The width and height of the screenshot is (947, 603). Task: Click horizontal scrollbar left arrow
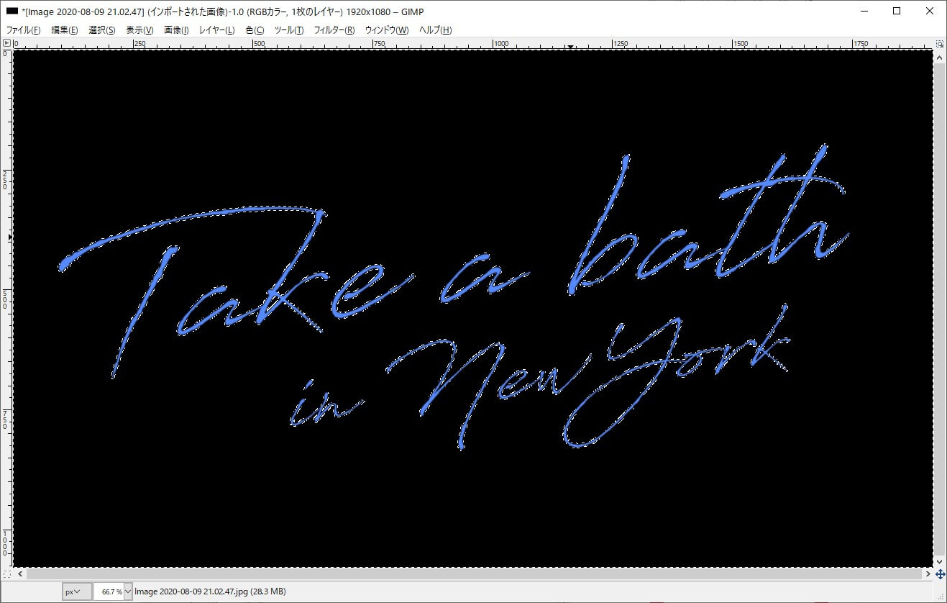pos(19,574)
